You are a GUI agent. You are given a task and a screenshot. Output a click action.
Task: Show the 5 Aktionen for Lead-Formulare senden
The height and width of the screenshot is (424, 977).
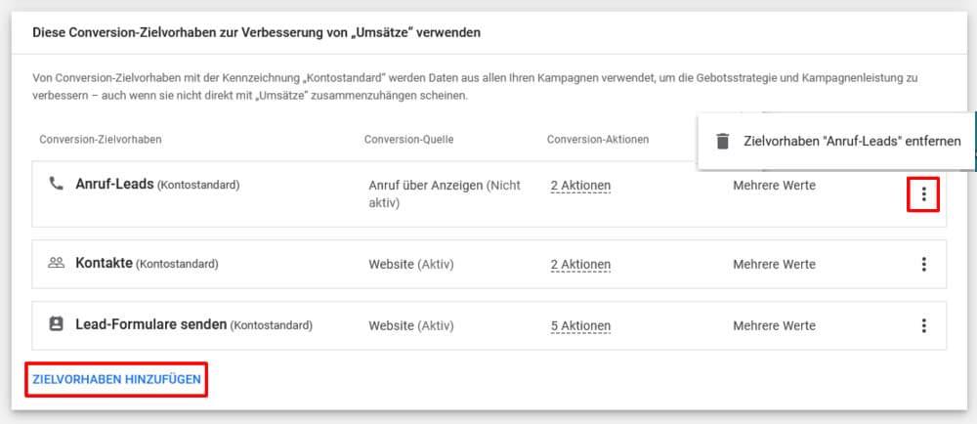tap(580, 325)
